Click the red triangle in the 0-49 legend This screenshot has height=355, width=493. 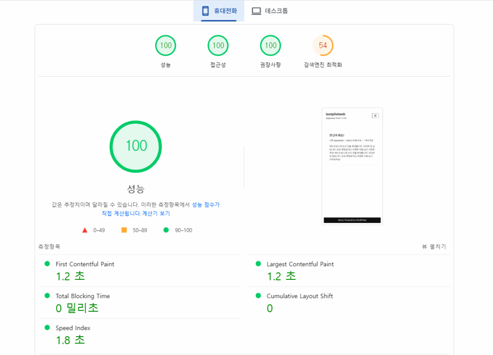(84, 230)
